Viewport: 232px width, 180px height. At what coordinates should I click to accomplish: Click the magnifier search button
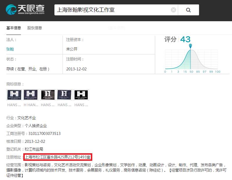point(188,10)
